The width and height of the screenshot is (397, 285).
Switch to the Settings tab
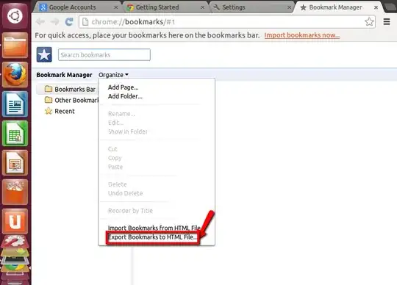coord(252,7)
